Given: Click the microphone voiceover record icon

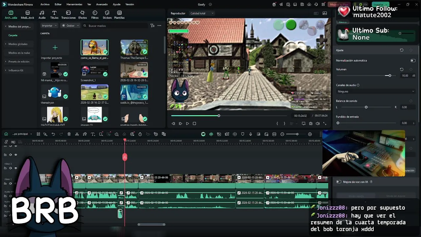Looking at the screenshot, I should coord(251,134).
